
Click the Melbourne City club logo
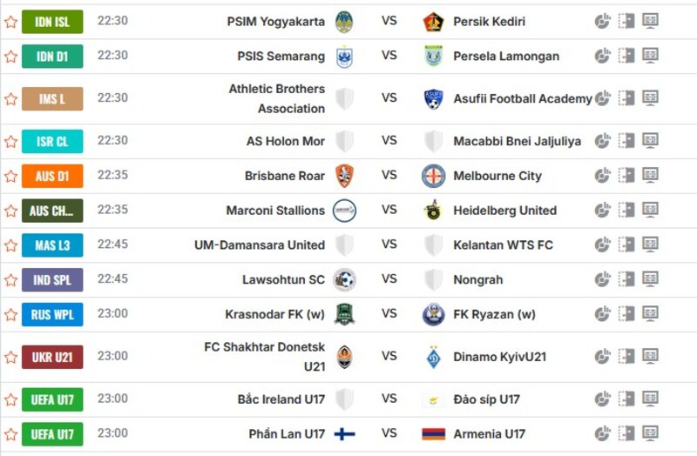tap(433, 176)
